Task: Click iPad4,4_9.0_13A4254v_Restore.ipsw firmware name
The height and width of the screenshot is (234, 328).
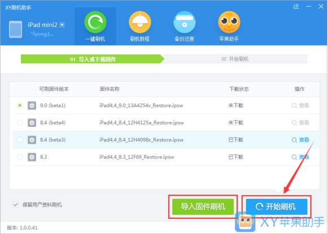Action: [141, 105]
